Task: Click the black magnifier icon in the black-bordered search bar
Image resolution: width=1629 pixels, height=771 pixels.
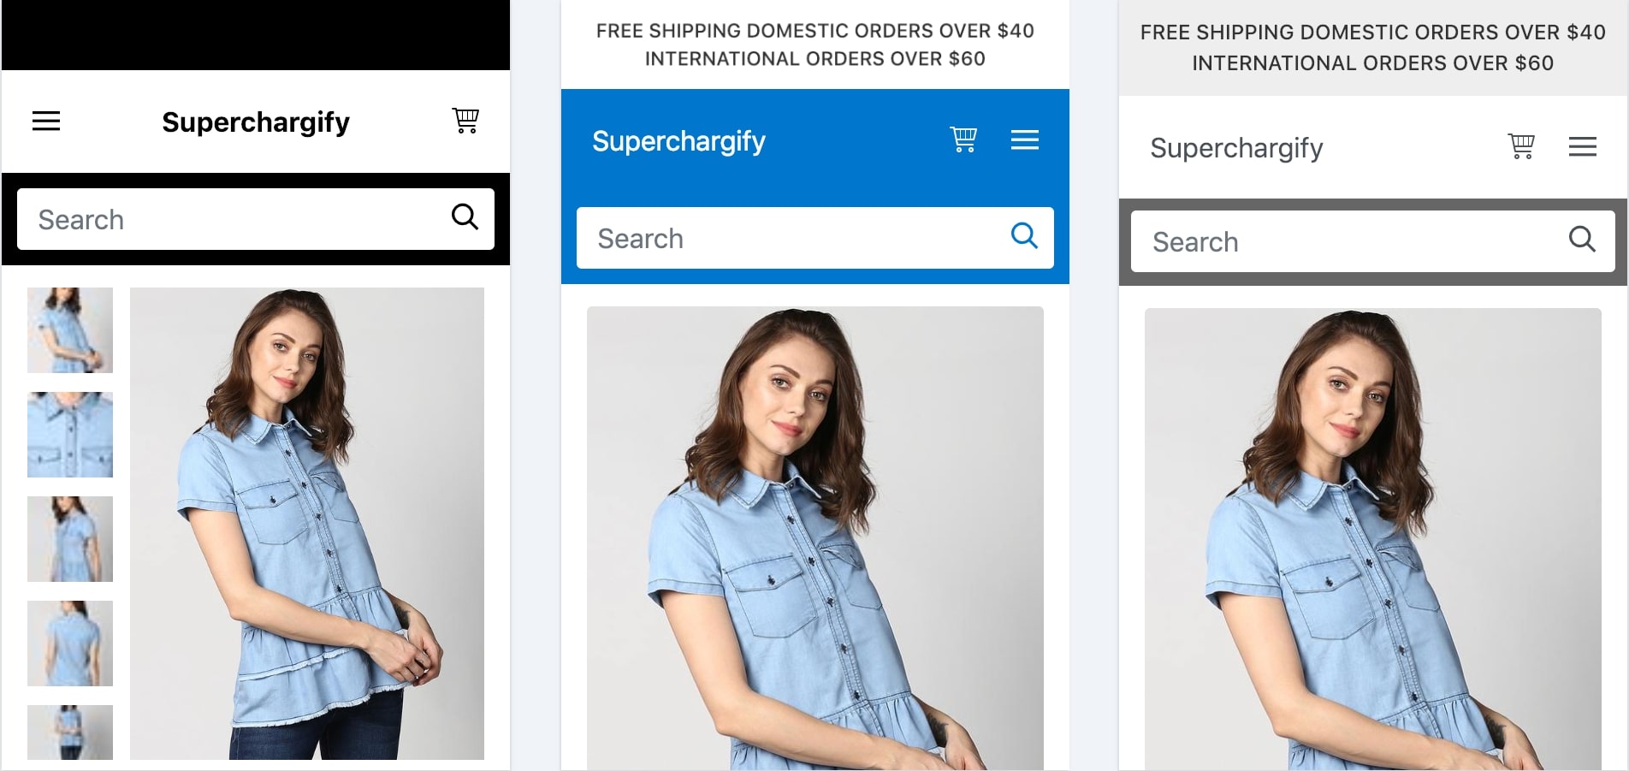Action: point(465,217)
